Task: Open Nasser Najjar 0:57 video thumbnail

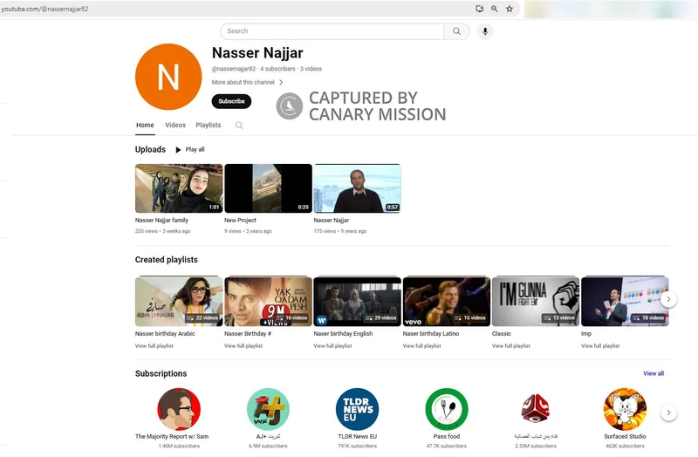Action: [x=358, y=188]
